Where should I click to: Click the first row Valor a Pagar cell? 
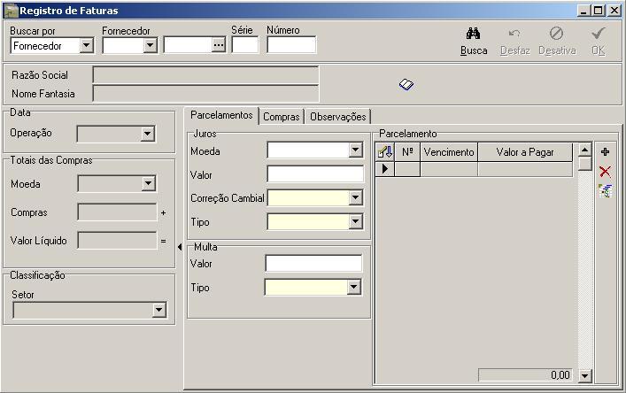[x=525, y=169]
